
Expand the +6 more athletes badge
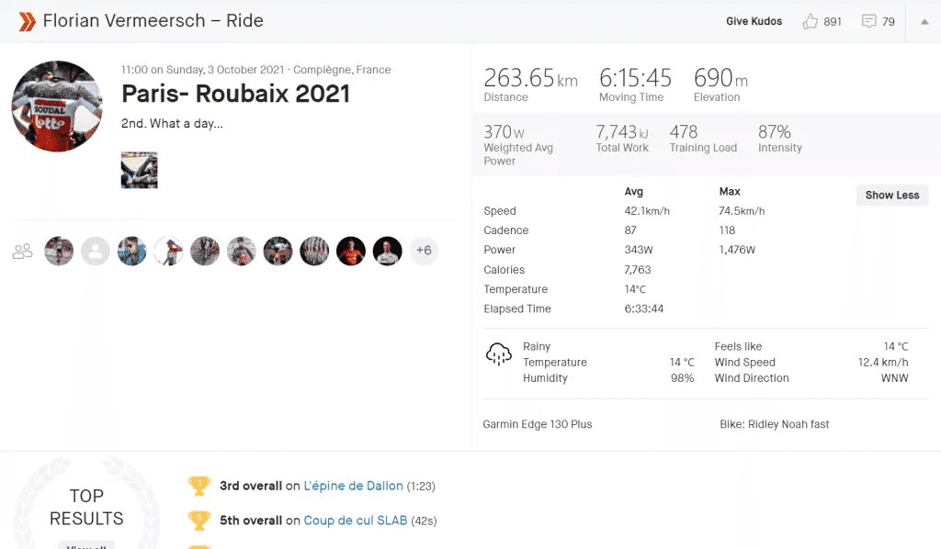click(x=424, y=251)
